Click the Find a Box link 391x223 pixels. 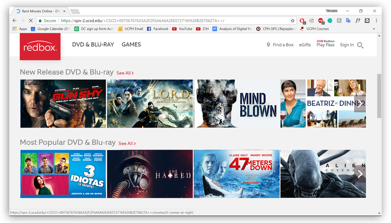click(x=283, y=45)
